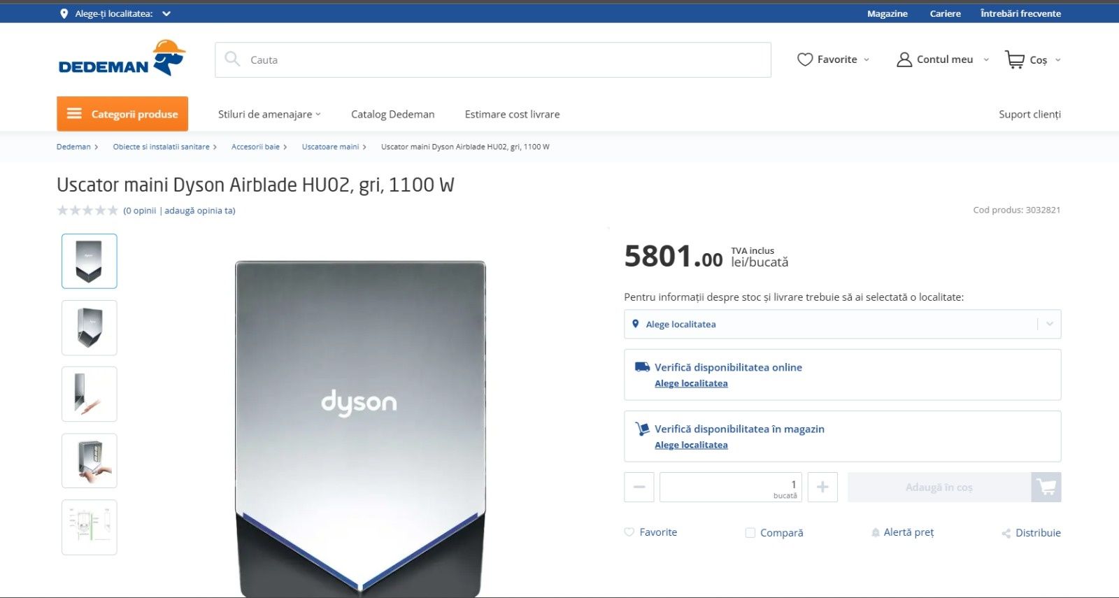Screen dimensions: 1119x598
Task: Open Estimare cost livrare
Action: (512, 114)
